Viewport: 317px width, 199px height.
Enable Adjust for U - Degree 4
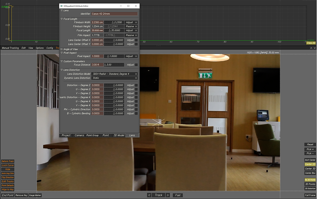pyautogui.click(x=136, y=101)
